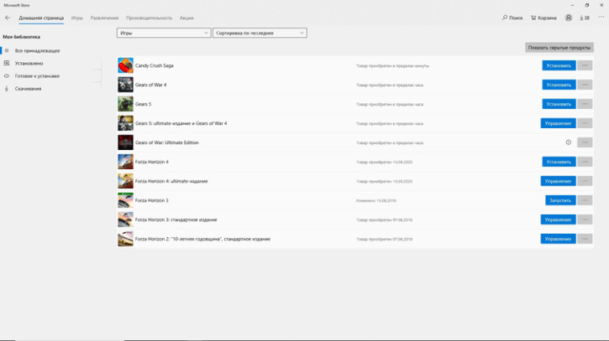The height and width of the screenshot is (341, 609).
Task: Click Gears of War: Ultimate Edition thumbnail
Action: 125,142
